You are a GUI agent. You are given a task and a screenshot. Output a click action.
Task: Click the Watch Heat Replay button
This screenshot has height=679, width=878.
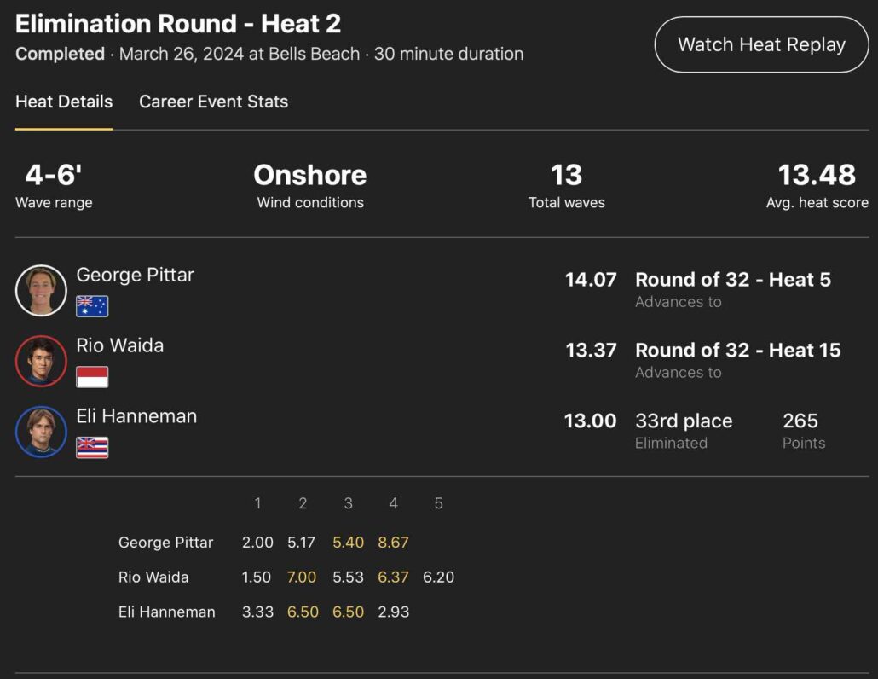761,45
